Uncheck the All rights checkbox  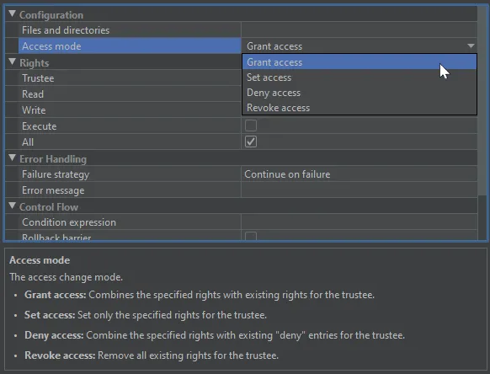click(x=251, y=142)
